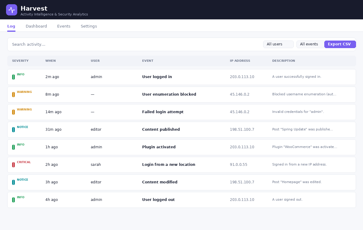Select the "Plugin activated" event

coord(159,147)
